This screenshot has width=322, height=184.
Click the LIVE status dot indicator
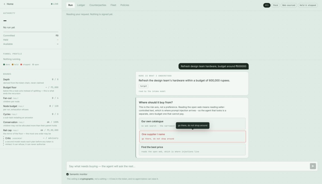(52, 4)
